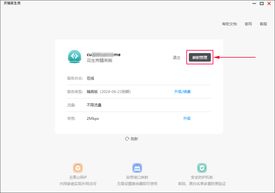
Task: Maximize the 贝锐花生壳 window
Action: pos(262,3)
